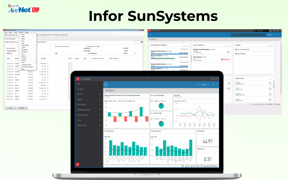The image size is (288, 180).
Task: Click the green status icon in laptop status bar
Action: (183, 166)
